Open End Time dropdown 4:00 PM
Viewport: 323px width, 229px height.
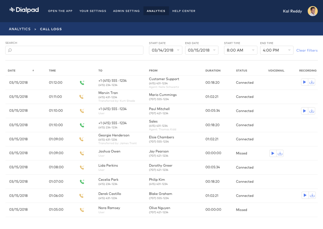pos(277,50)
